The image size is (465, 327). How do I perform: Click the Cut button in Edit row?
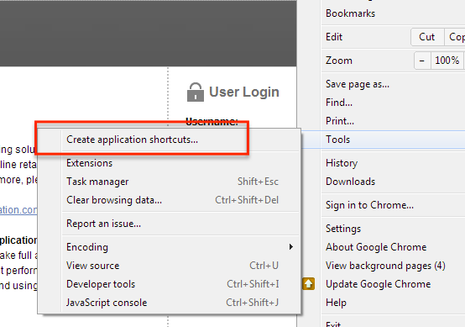(426, 37)
